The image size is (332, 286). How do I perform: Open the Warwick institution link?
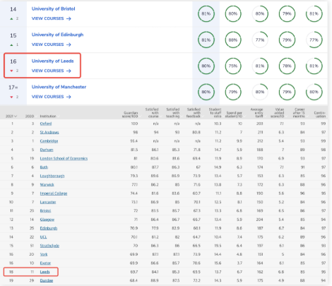click(47, 184)
